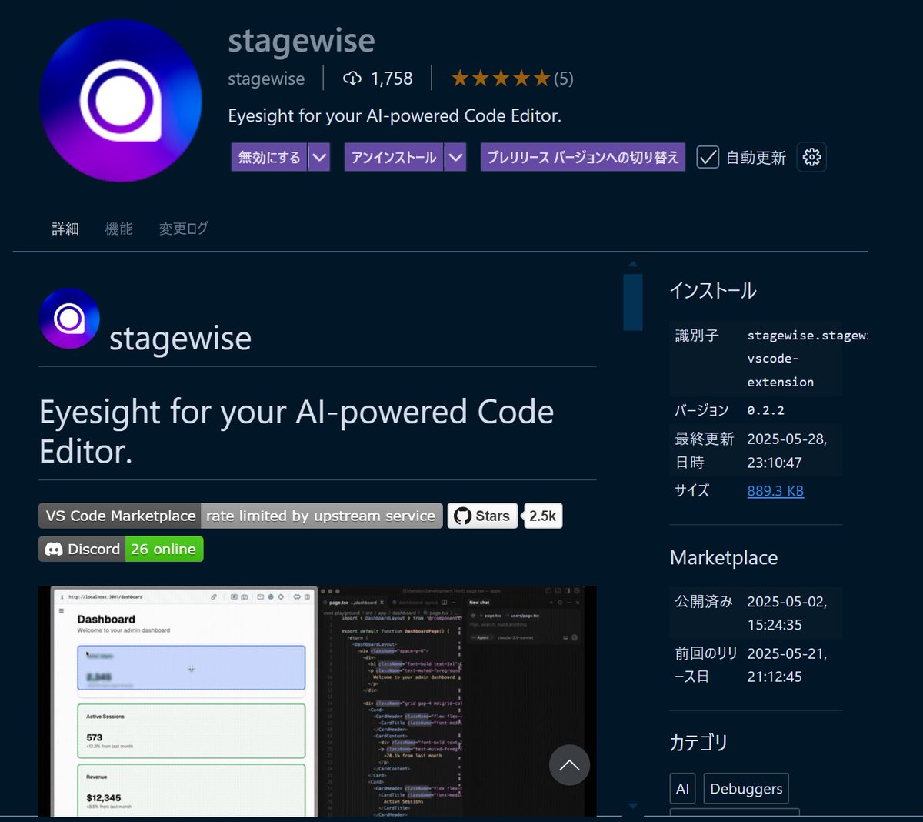
Task: Open the extension settings gear
Action: tap(811, 157)
